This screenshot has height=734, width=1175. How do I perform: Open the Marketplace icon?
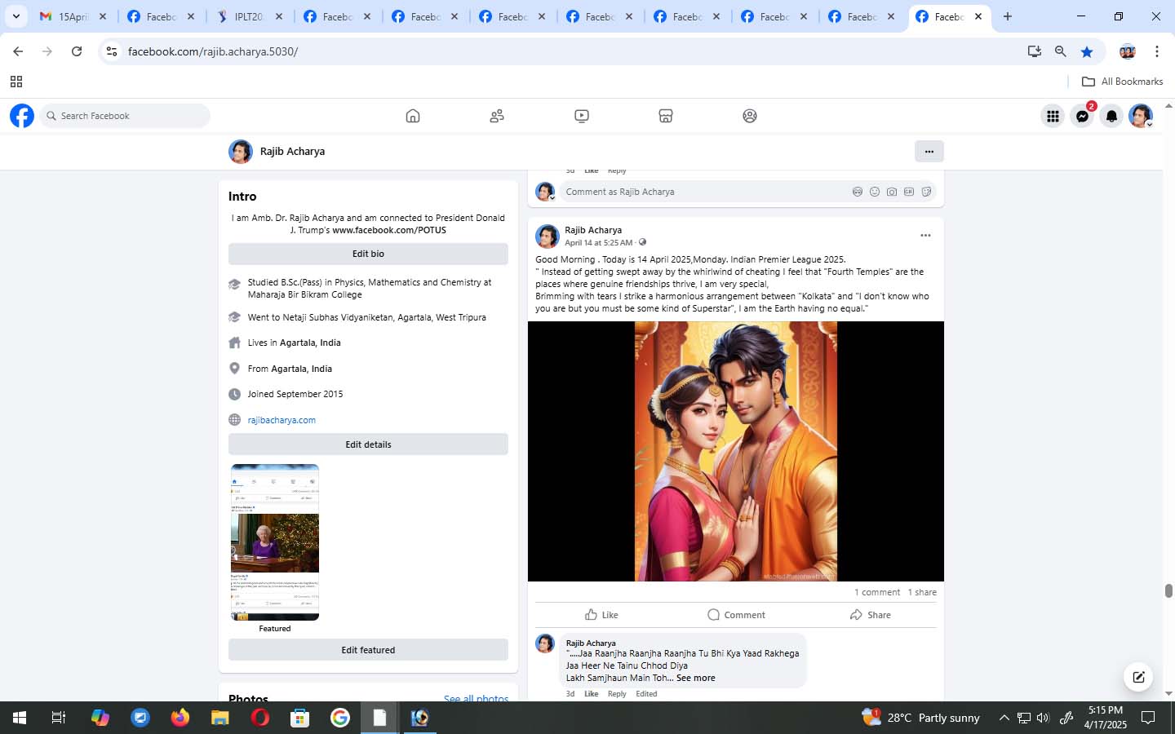click(666, 116)
